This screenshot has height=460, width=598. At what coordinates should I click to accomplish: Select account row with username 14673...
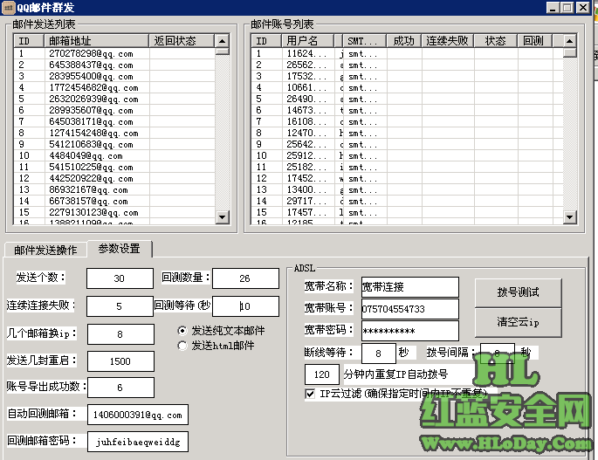(x=407, y=110)
